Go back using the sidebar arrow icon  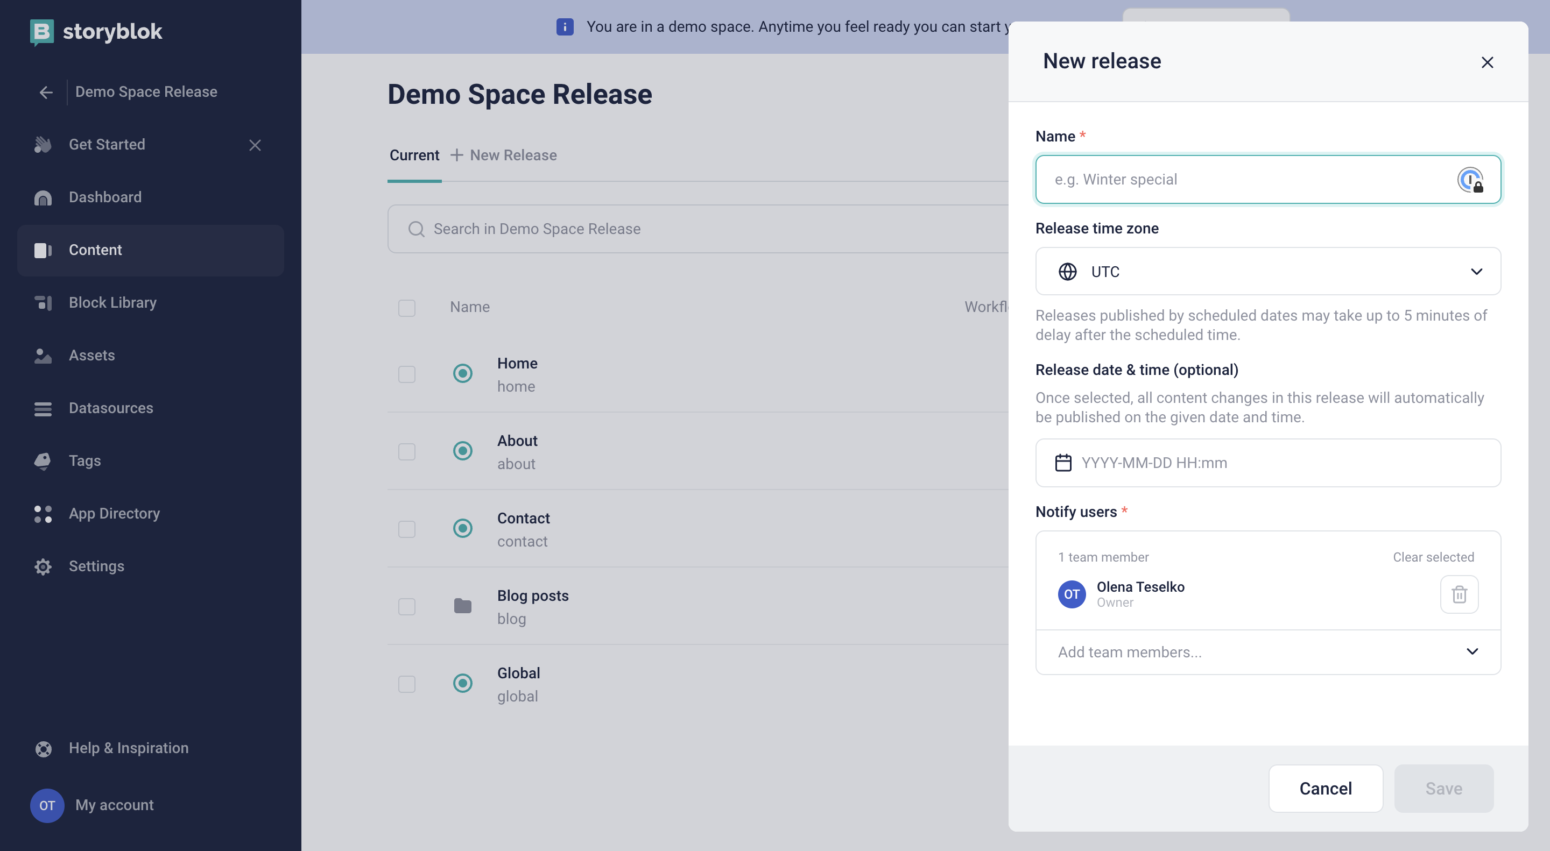[x=46, y=93]
